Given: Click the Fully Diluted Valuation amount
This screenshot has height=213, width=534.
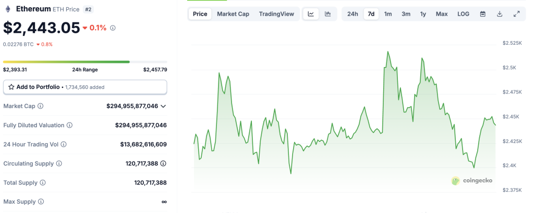Looking at the screenshot, I should 141,125.
